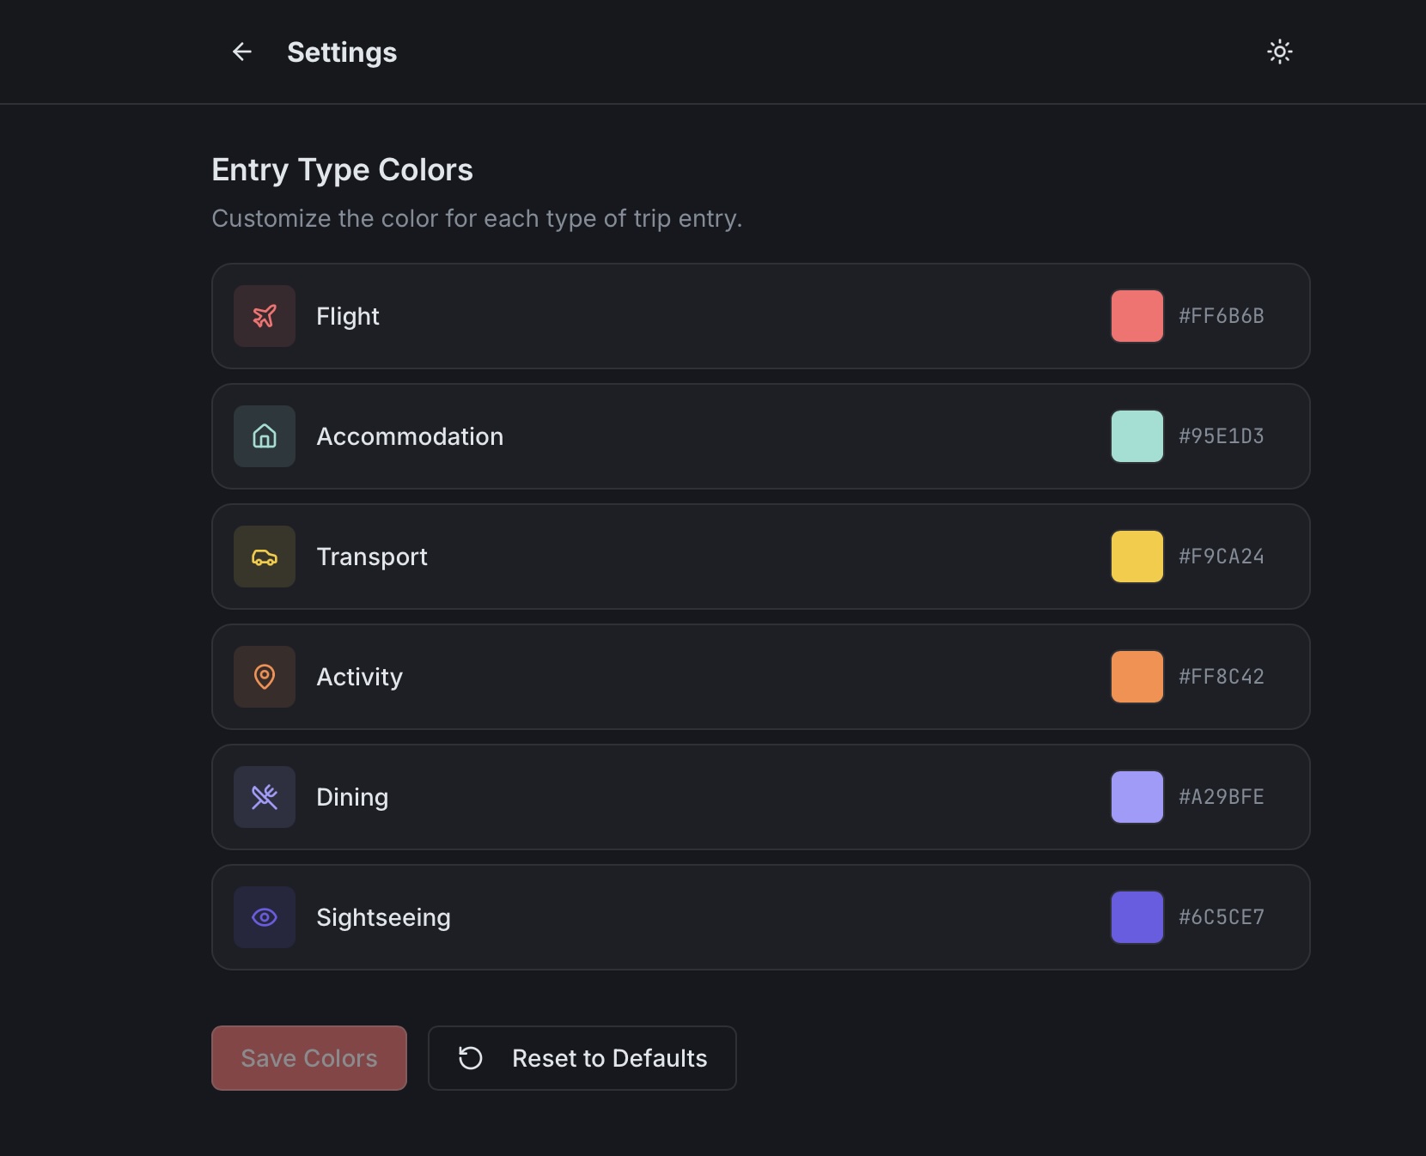The height and width of the screenshot is (1156, 1426).
Task: Open the Accommodation teal color swatch
Action: [1137, 436]
